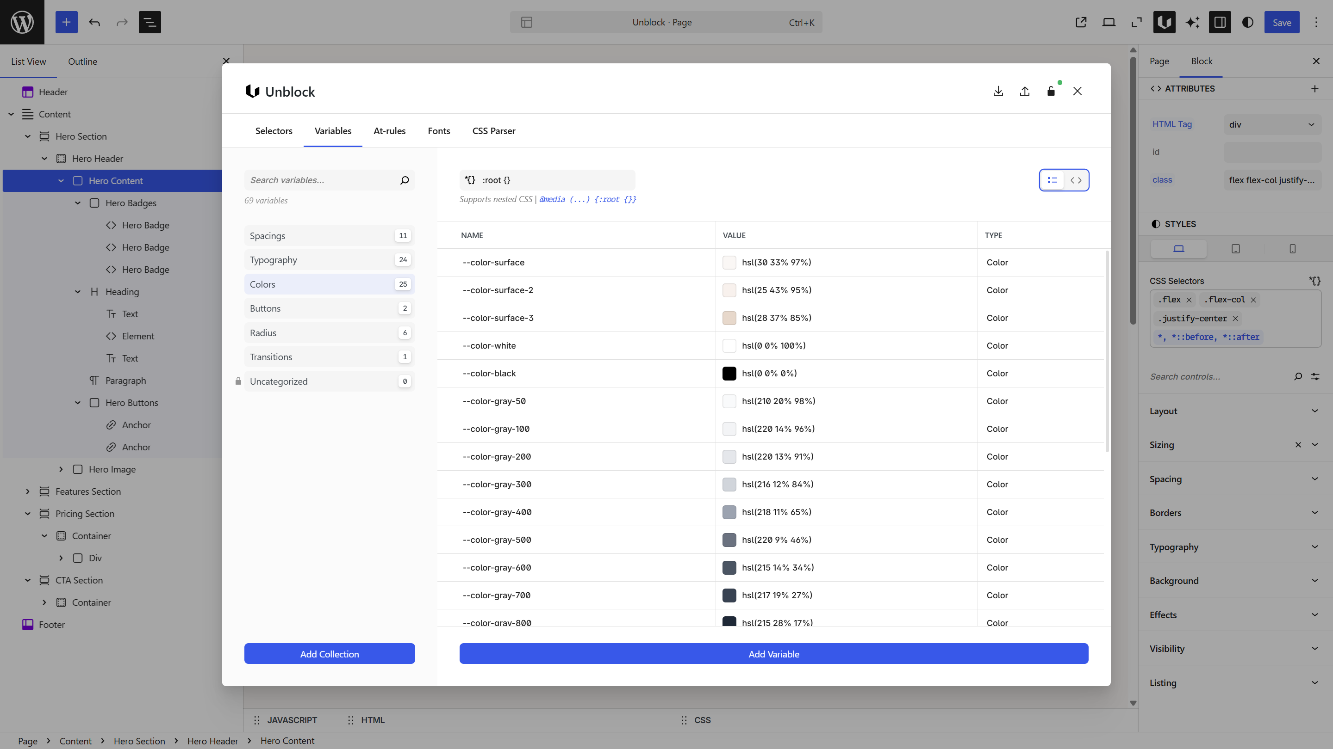Open the Document Overview icon in toolbar

(x=149, y=22)
